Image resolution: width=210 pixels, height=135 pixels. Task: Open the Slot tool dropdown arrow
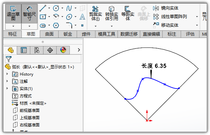(x=49, y=25)
